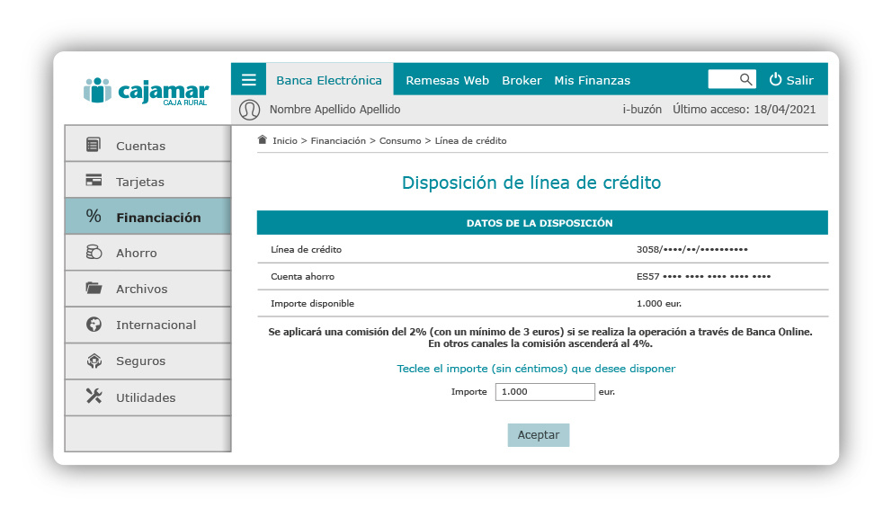This screenshot has width=892, height=526.
Task: Select Financiación in the sidebar menu
Action: pyautogui.click(x=147, y=216)
